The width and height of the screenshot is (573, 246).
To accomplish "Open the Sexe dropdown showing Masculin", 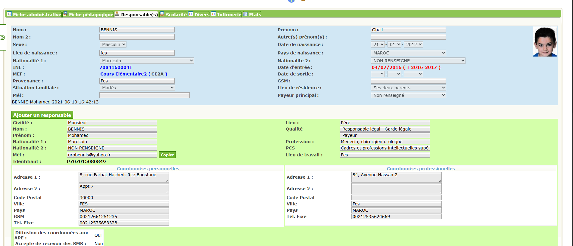I will 113,45.
